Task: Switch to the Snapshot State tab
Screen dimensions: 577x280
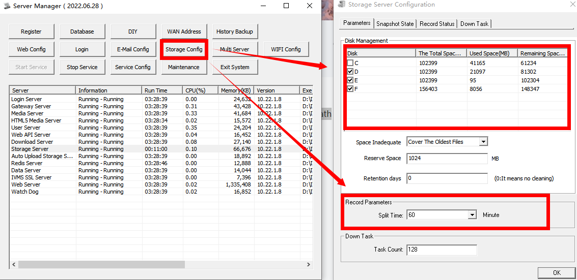Action: (395, 24)
